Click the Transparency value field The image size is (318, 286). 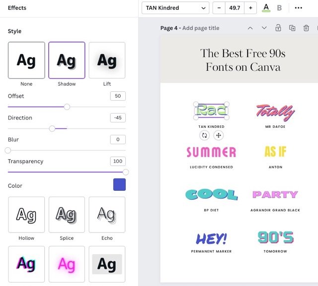[118, 161]
